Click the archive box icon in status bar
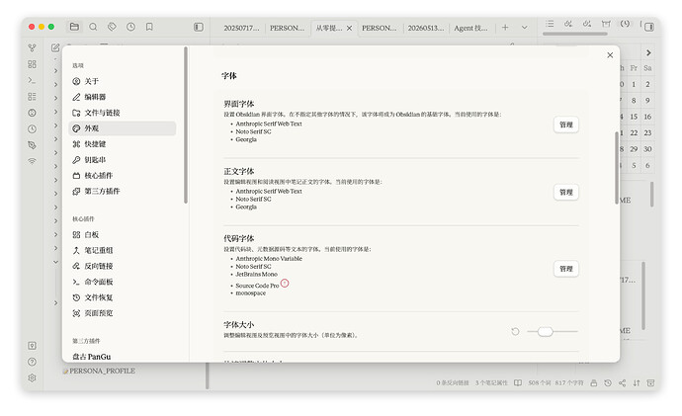This screenshot has width=682, height=416. pyautogui.click(x=650, y=383)
